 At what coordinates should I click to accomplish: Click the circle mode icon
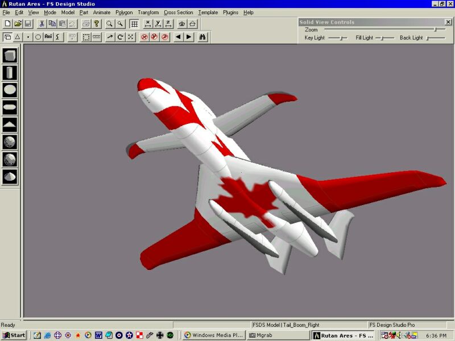tap(38, 37)
